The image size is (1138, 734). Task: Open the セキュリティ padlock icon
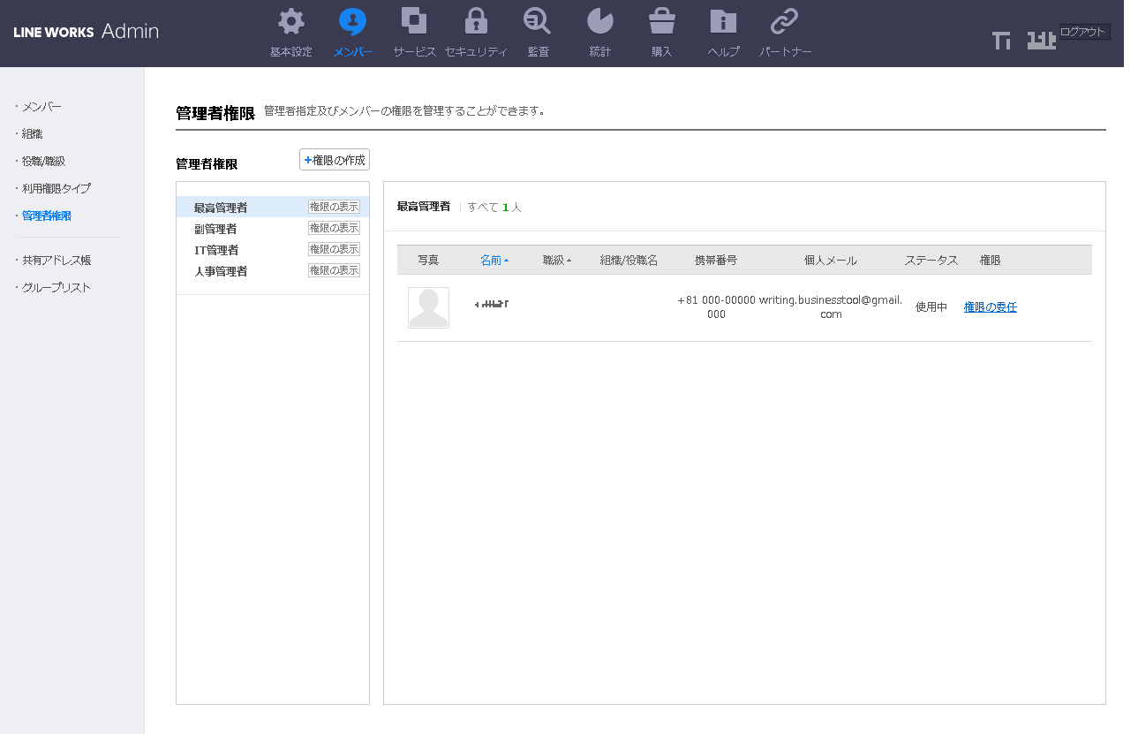point(476,21)
